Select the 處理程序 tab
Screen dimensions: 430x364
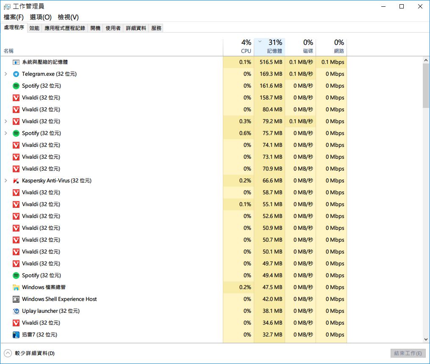(14, 28)
